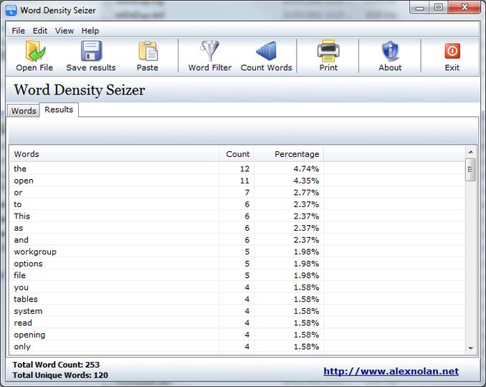This screenshot has width=486, height=387.
Task: Select the 'only' row
Action: pyautogui.click(x=237, y=346)
